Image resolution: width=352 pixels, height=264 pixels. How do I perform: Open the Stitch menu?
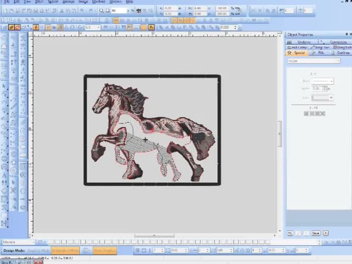coord(39,2)
